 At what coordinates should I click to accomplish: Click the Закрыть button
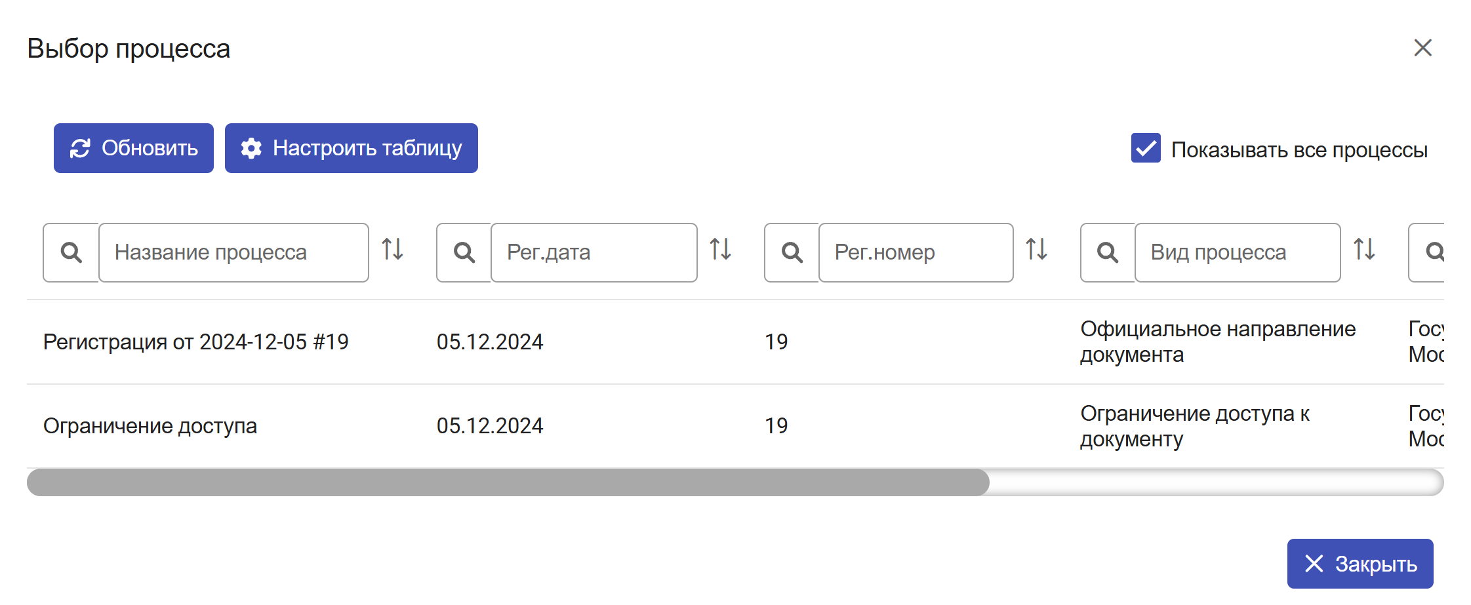pyautogui.click(x=1360, y=564)
